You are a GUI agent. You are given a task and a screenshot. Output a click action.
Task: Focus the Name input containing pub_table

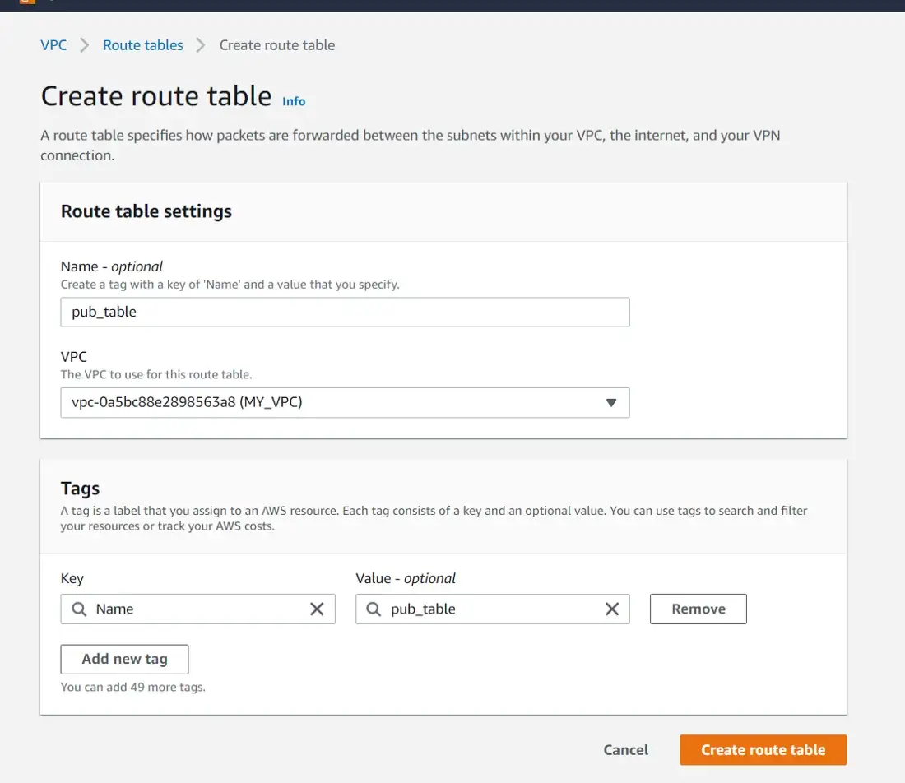click(345, 313)
